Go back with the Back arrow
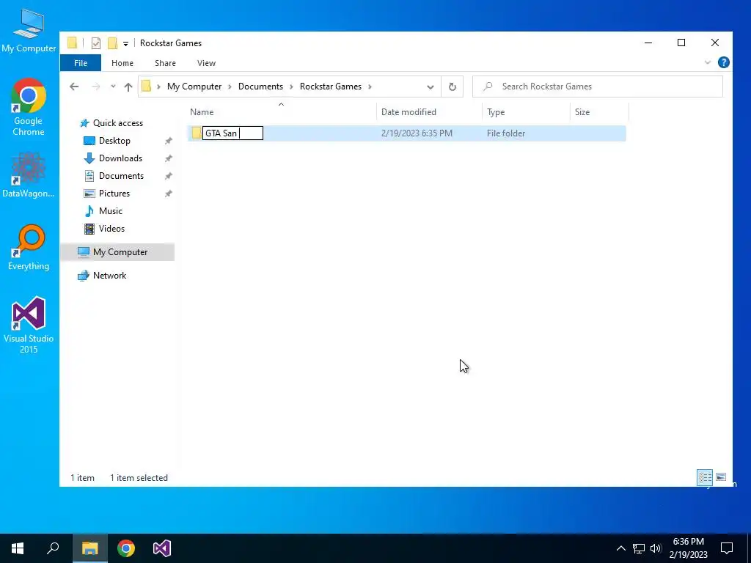The height and width of the screenshot is (563, 751). pyautogui.click(x=74, y=87)
